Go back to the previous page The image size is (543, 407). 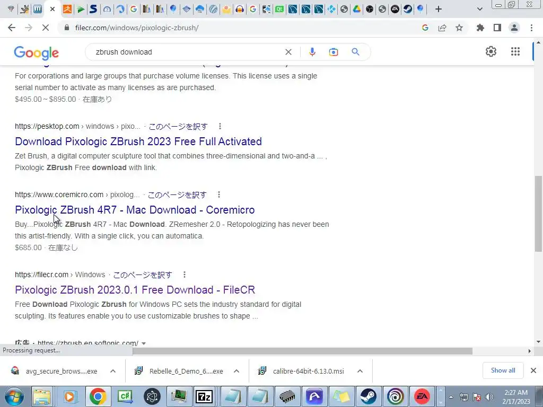coord(12,28)
